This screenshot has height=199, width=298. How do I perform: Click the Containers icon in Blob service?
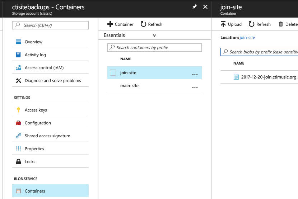[18, 191]
